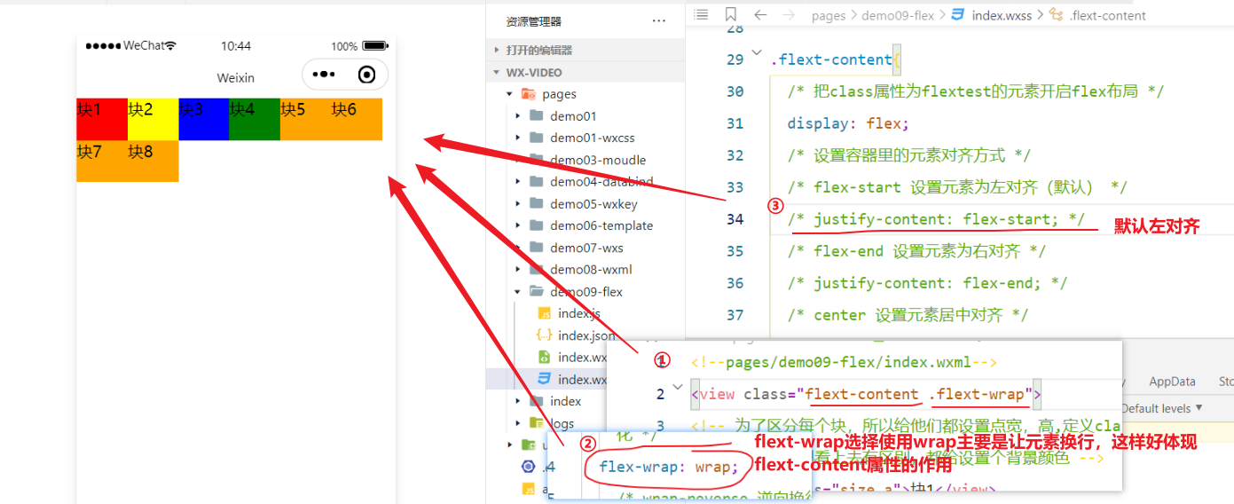Open the explorer more actions ellipsis

tap(658, 20)
